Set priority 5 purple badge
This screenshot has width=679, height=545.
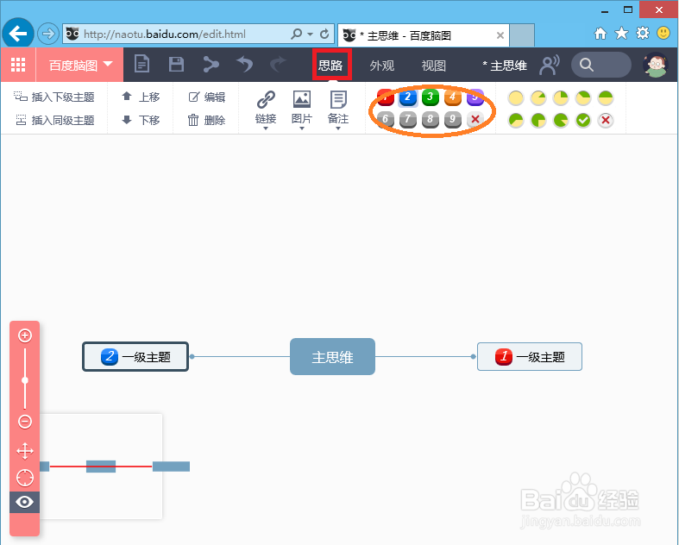[475, 97]
